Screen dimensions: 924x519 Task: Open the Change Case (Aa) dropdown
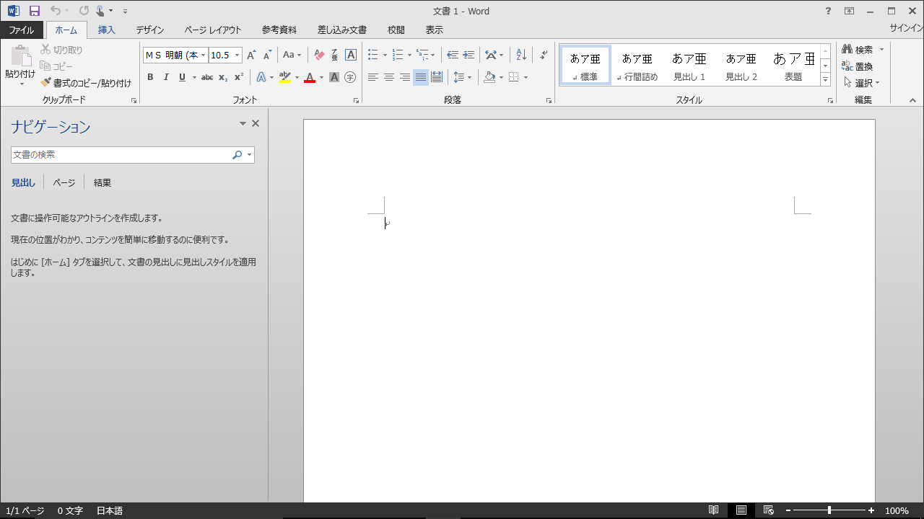292,55
